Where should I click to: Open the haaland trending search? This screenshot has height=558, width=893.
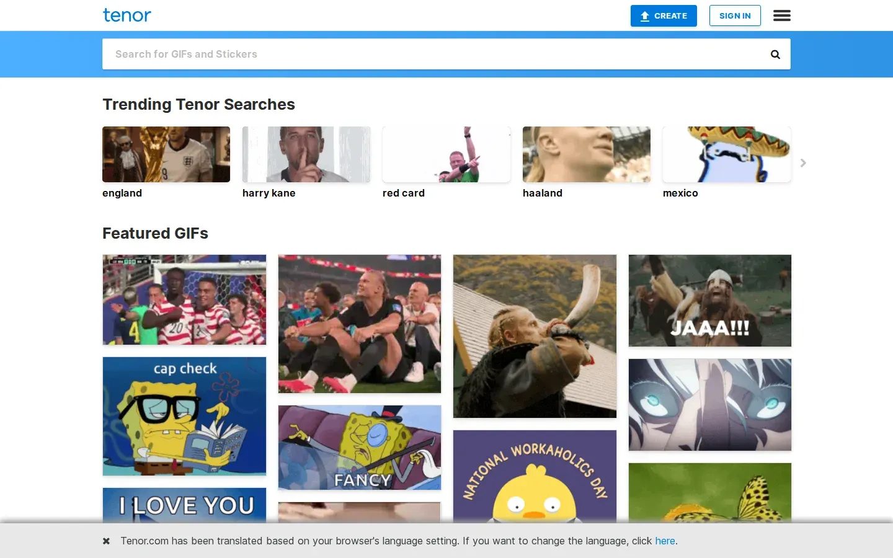point(587,162)
